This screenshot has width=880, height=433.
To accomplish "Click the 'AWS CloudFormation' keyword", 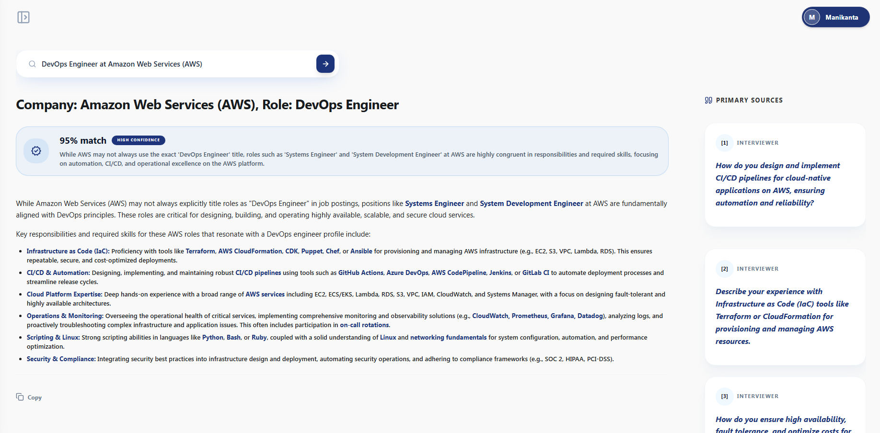I will 250,251.
